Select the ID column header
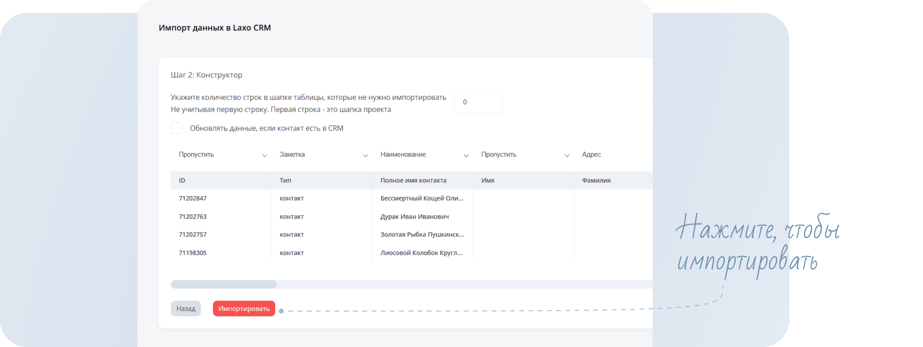The width and height of the screenshot is (923, 347). tap(182, 180)
